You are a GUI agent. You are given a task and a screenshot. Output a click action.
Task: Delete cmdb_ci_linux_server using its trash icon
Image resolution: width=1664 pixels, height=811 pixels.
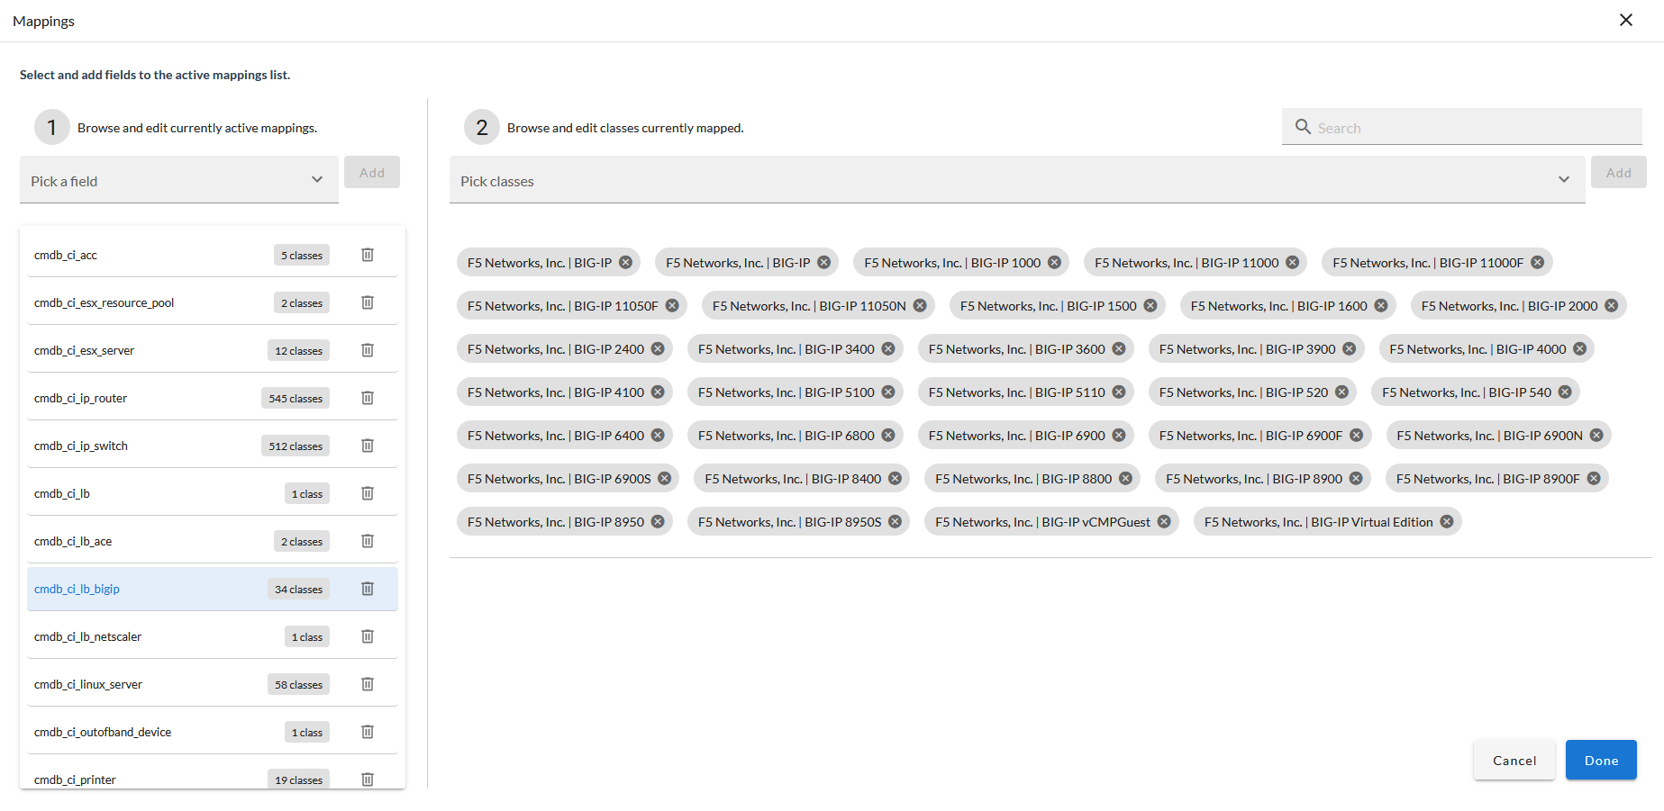pyautogui.click(x=368, y=684)
